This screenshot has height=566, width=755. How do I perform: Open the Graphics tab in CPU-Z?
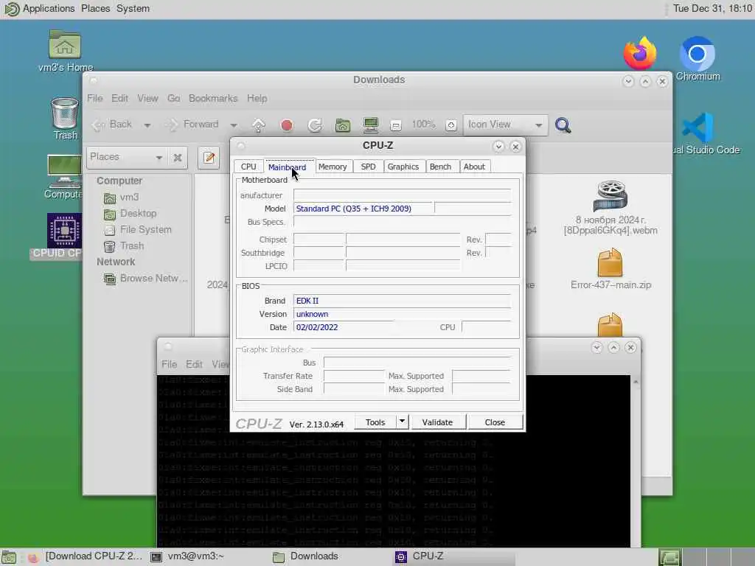pyautogui.click(x=403, y=167)
